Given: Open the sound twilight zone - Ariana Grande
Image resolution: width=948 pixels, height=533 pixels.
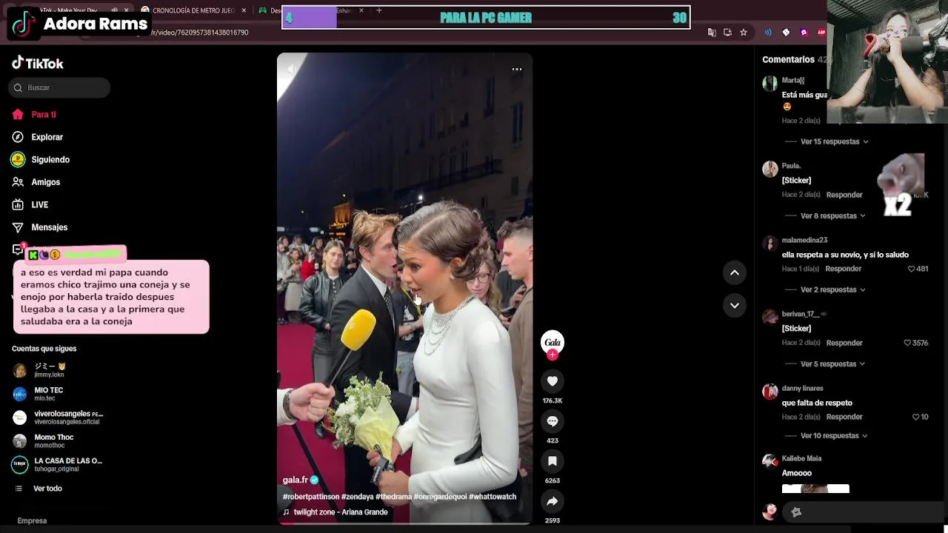Looking at the screenshot, I should pyautogui.click(x=335, y=512).
